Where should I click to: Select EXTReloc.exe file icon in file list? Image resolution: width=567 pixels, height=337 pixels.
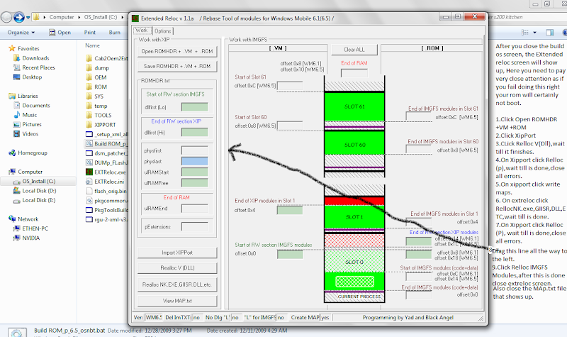tap(89, 172)
